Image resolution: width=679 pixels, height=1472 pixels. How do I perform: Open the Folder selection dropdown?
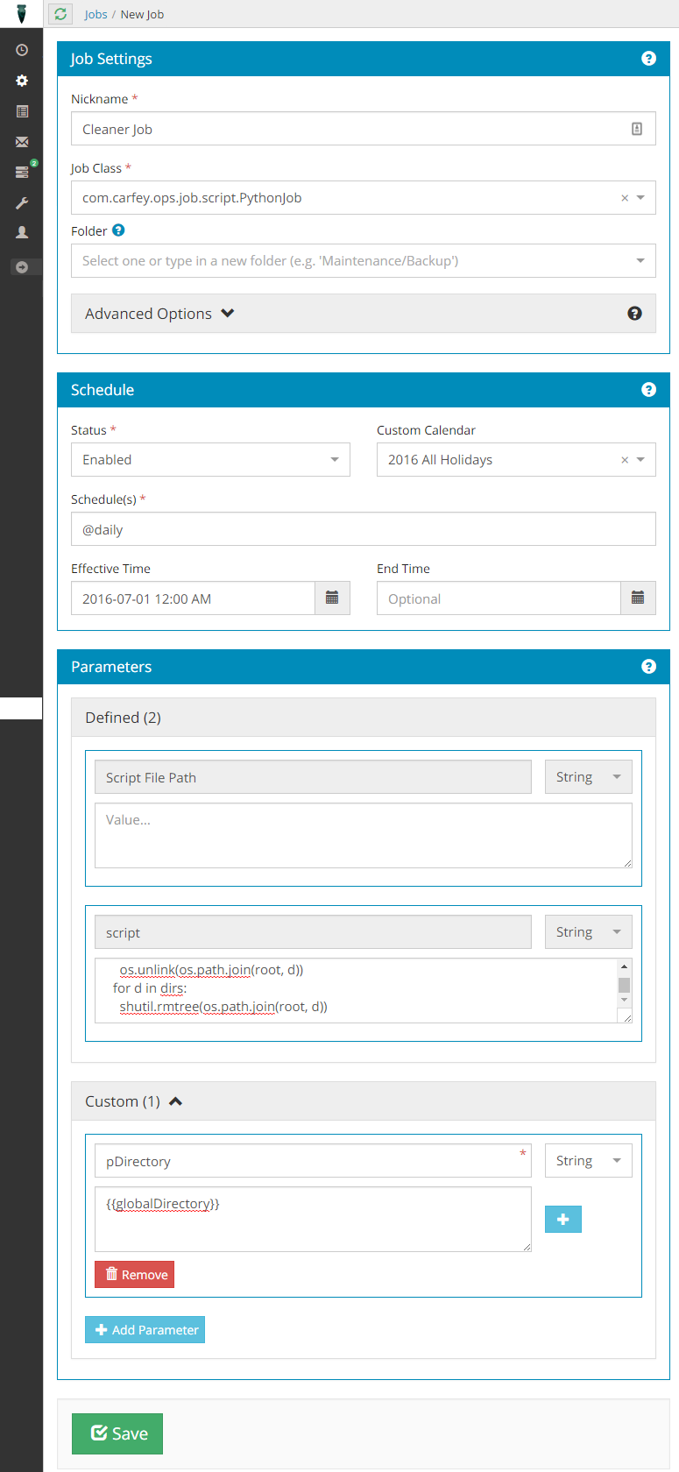(363, 261)
